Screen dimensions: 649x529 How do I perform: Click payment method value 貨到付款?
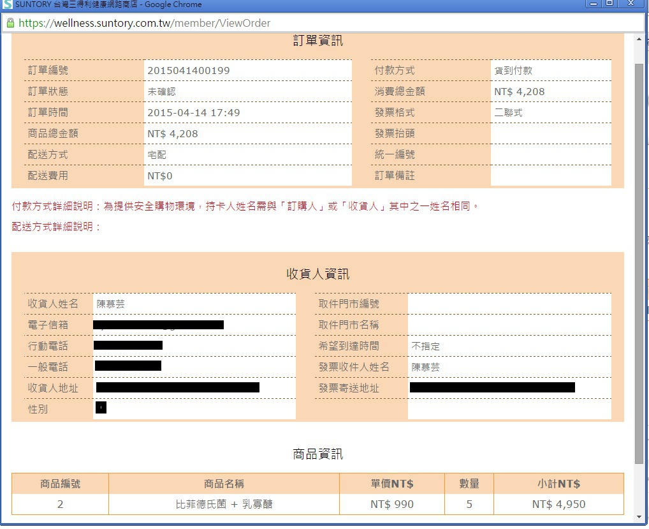point(513,70)
